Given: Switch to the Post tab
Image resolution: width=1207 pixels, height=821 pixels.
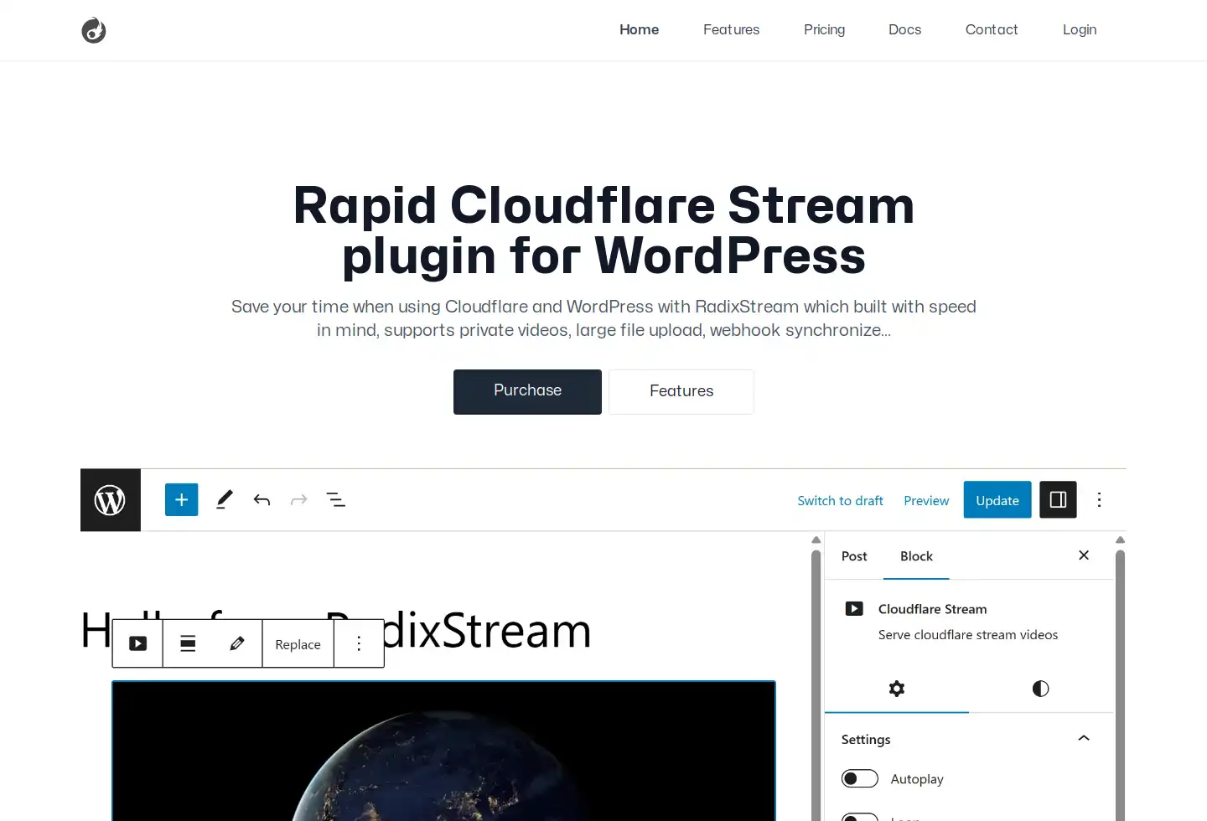Looking at the screenshot, I should pos(854,556).
